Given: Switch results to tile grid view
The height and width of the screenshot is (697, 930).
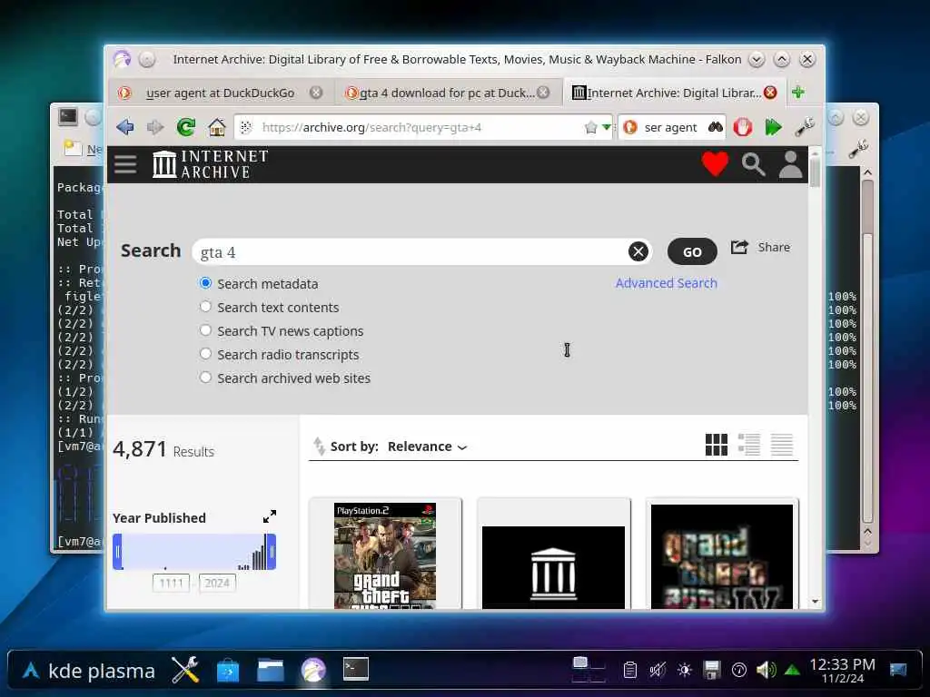Looking at the screenshot, I should pos(717,445).
